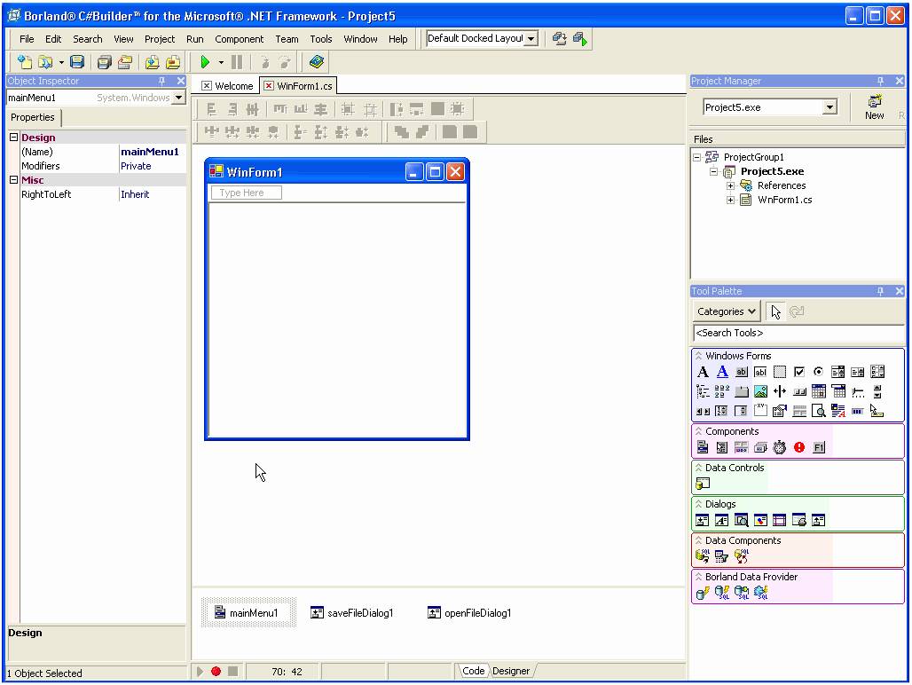Viewport: 912px width, 685px height.
Task: Select the red ErrorProvider component icon
Action: click(x=799, y=448)
